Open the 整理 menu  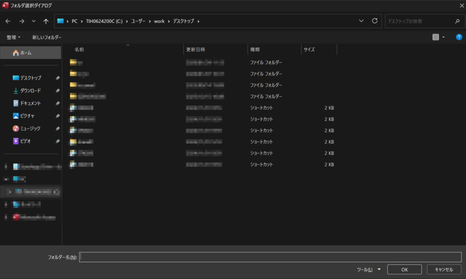pyautogui.click(x=14, y=37)
